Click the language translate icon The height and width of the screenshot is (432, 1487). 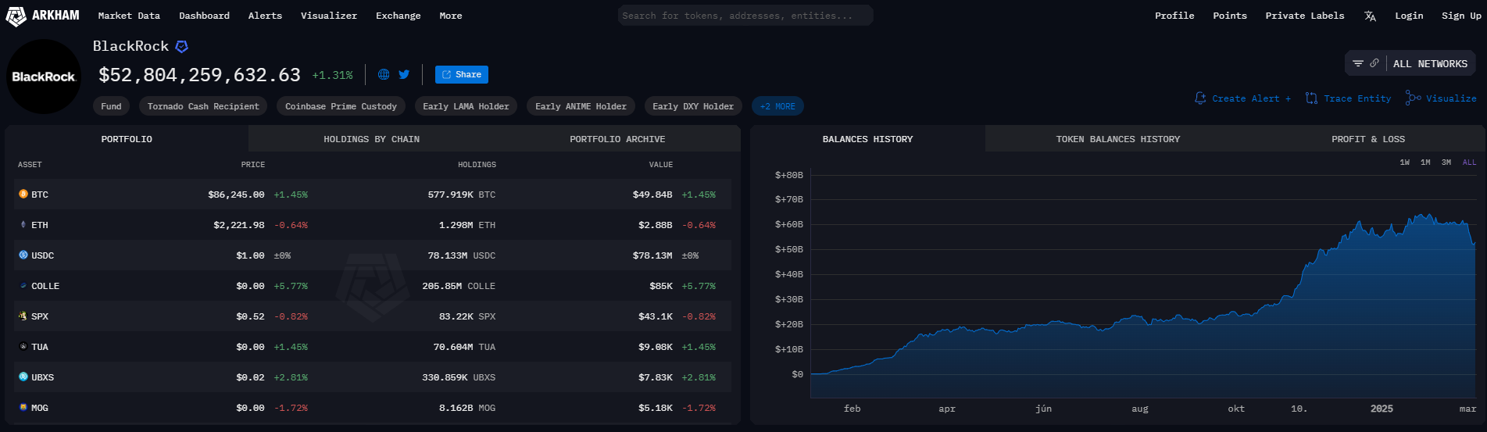click(1370, 16)
